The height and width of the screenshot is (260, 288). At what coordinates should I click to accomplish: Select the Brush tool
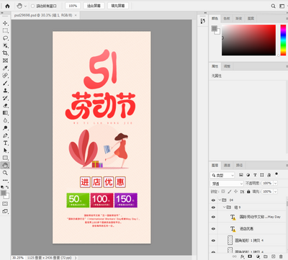click(x=5, y=83)
